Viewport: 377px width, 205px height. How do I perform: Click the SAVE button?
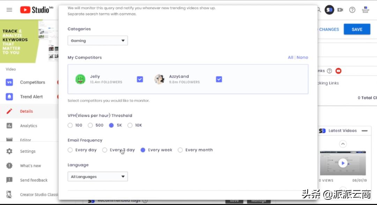(357, 29)
